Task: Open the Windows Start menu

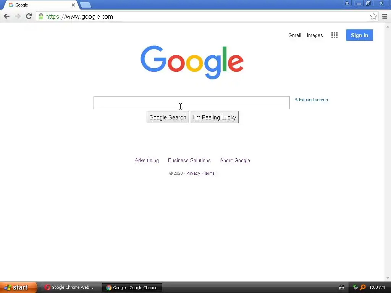Action: [18, 287]
